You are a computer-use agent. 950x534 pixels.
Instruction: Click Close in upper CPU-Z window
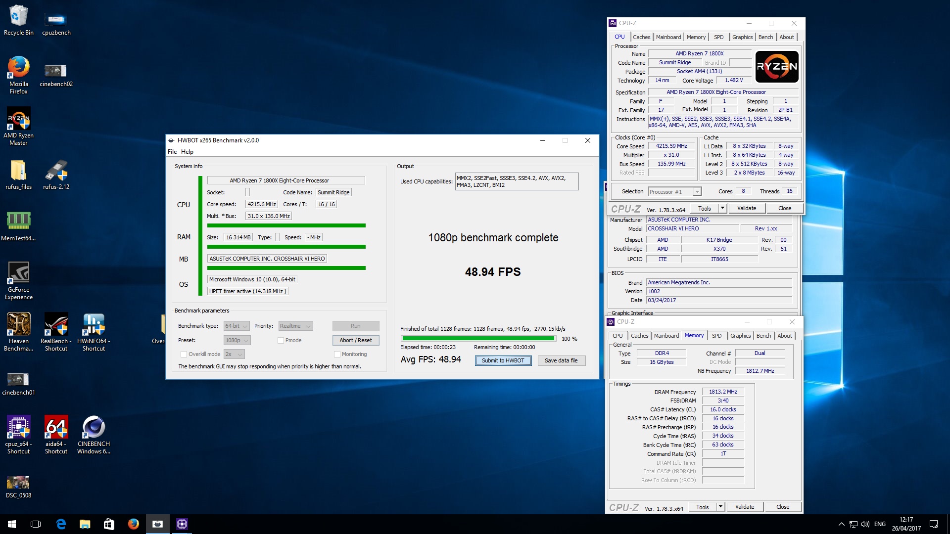[x=784, y=208]
